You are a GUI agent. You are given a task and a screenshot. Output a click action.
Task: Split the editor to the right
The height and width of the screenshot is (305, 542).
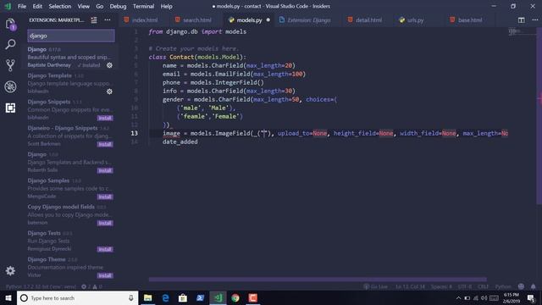pos(522,20)
